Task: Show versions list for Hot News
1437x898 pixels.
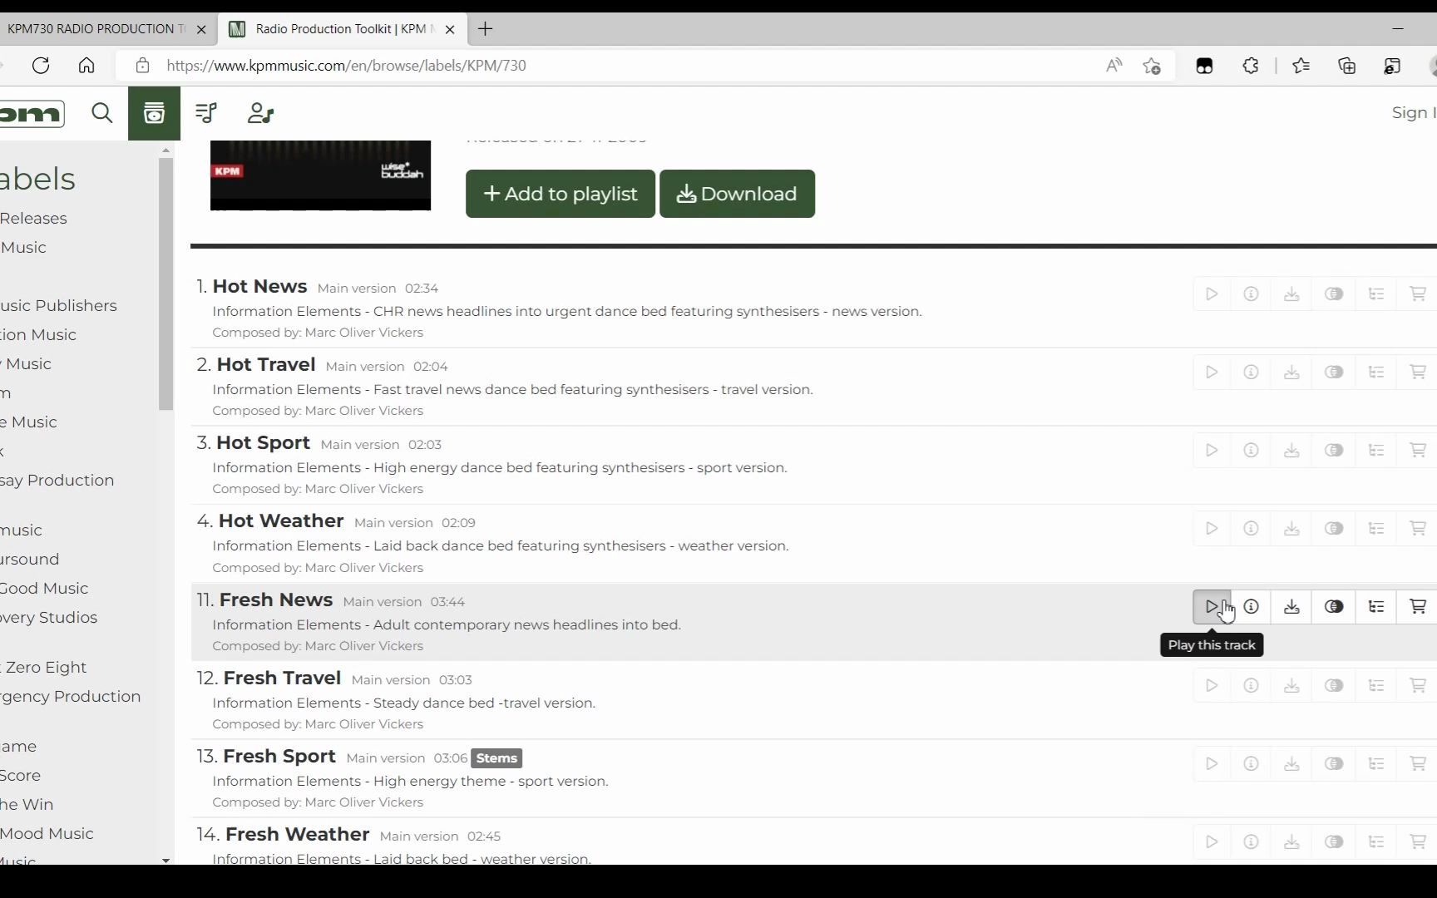Action: (1376, 294)
